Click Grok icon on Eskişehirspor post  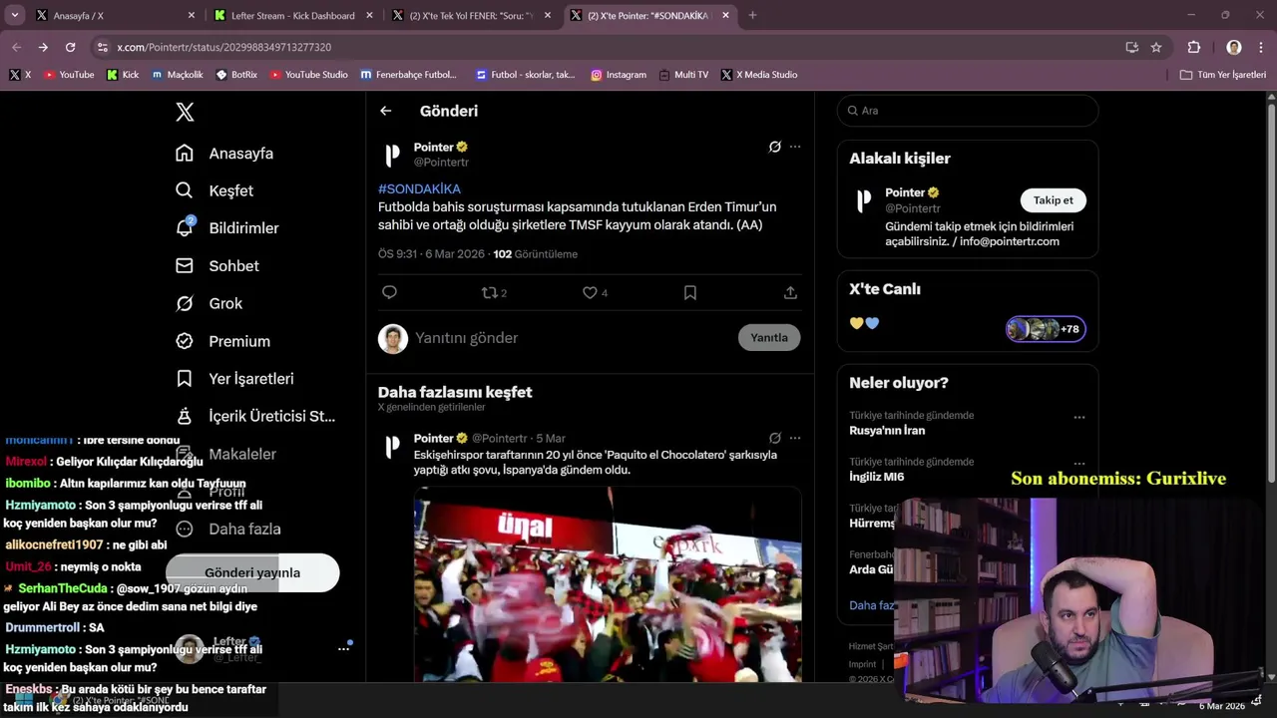click(774, 438)
